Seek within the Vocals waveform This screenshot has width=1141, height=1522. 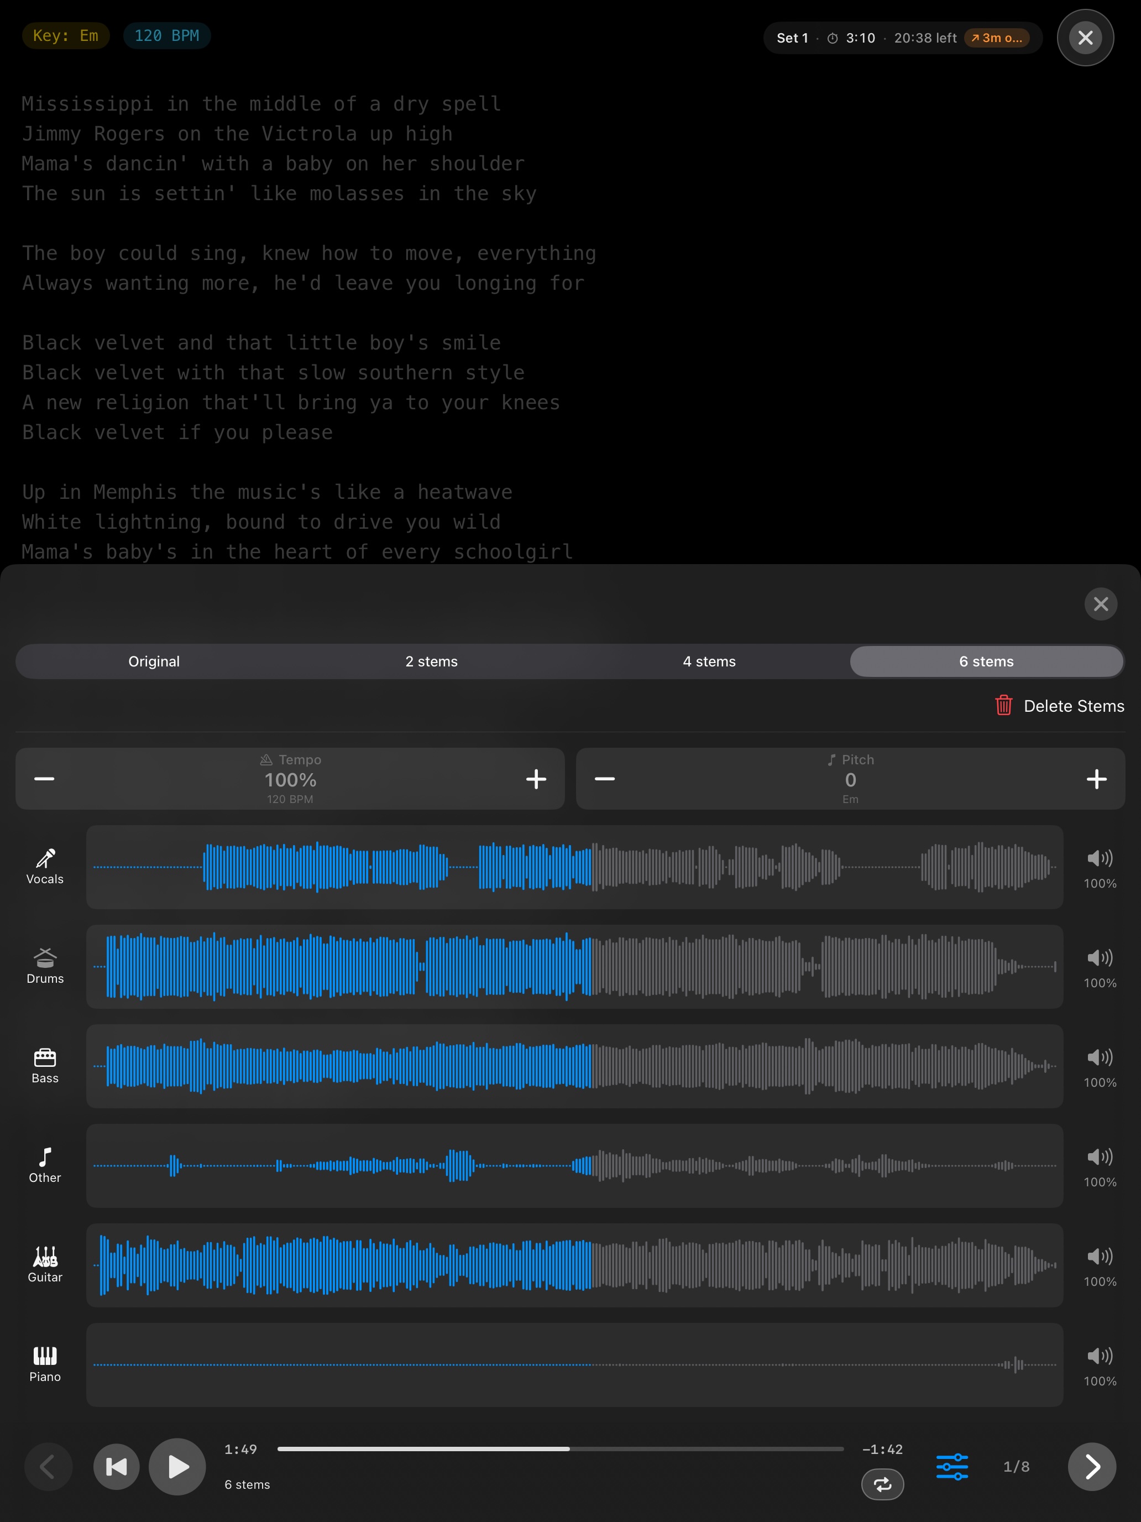(x=574, y=867)
